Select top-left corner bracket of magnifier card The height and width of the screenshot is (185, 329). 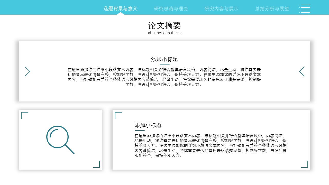coord(24,115)
